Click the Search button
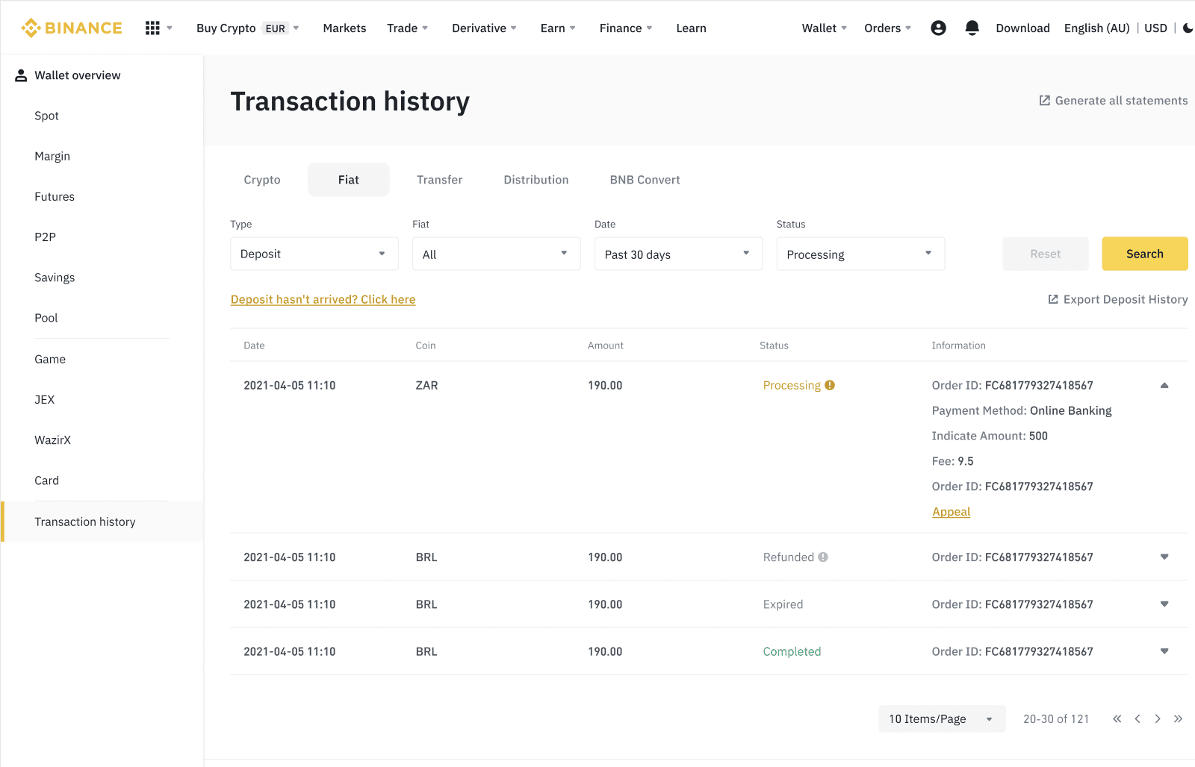 pyautogui.click(x=1144, y=254)
